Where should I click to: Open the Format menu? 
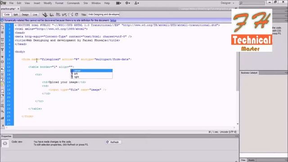click(x=59, y=3)
